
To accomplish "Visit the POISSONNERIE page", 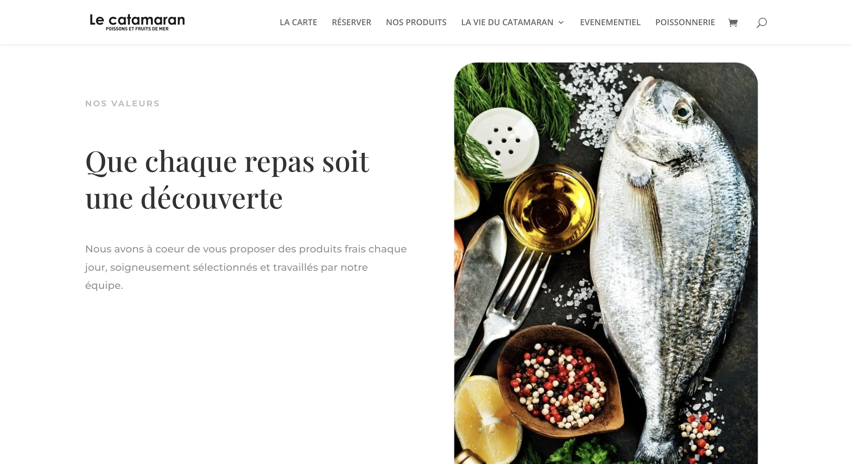I will (x=685, y=22).
